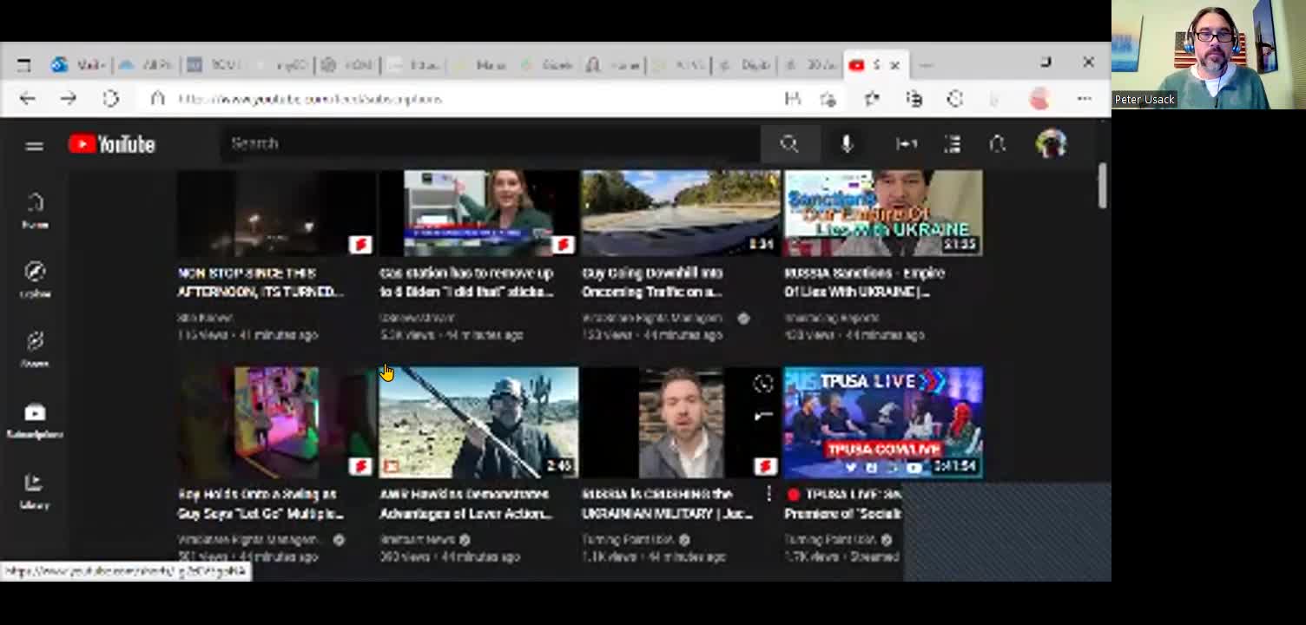Viewport: 1306px width, 625px height.
Task: Select the active YouTube browser tab
Action: (875, 65)
